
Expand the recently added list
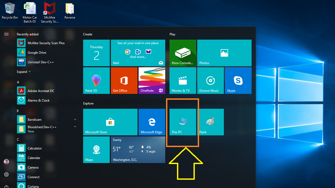pos(24,72)
